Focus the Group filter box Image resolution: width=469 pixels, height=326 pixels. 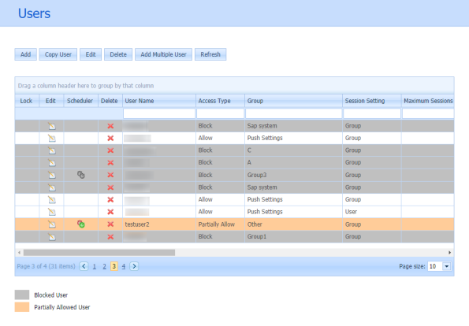293,113
